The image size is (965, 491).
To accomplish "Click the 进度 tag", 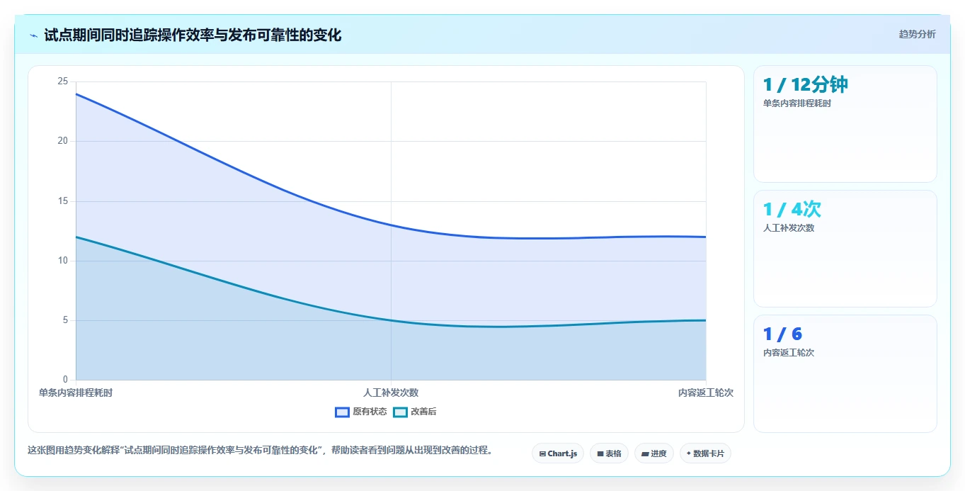I will [654, 453].
